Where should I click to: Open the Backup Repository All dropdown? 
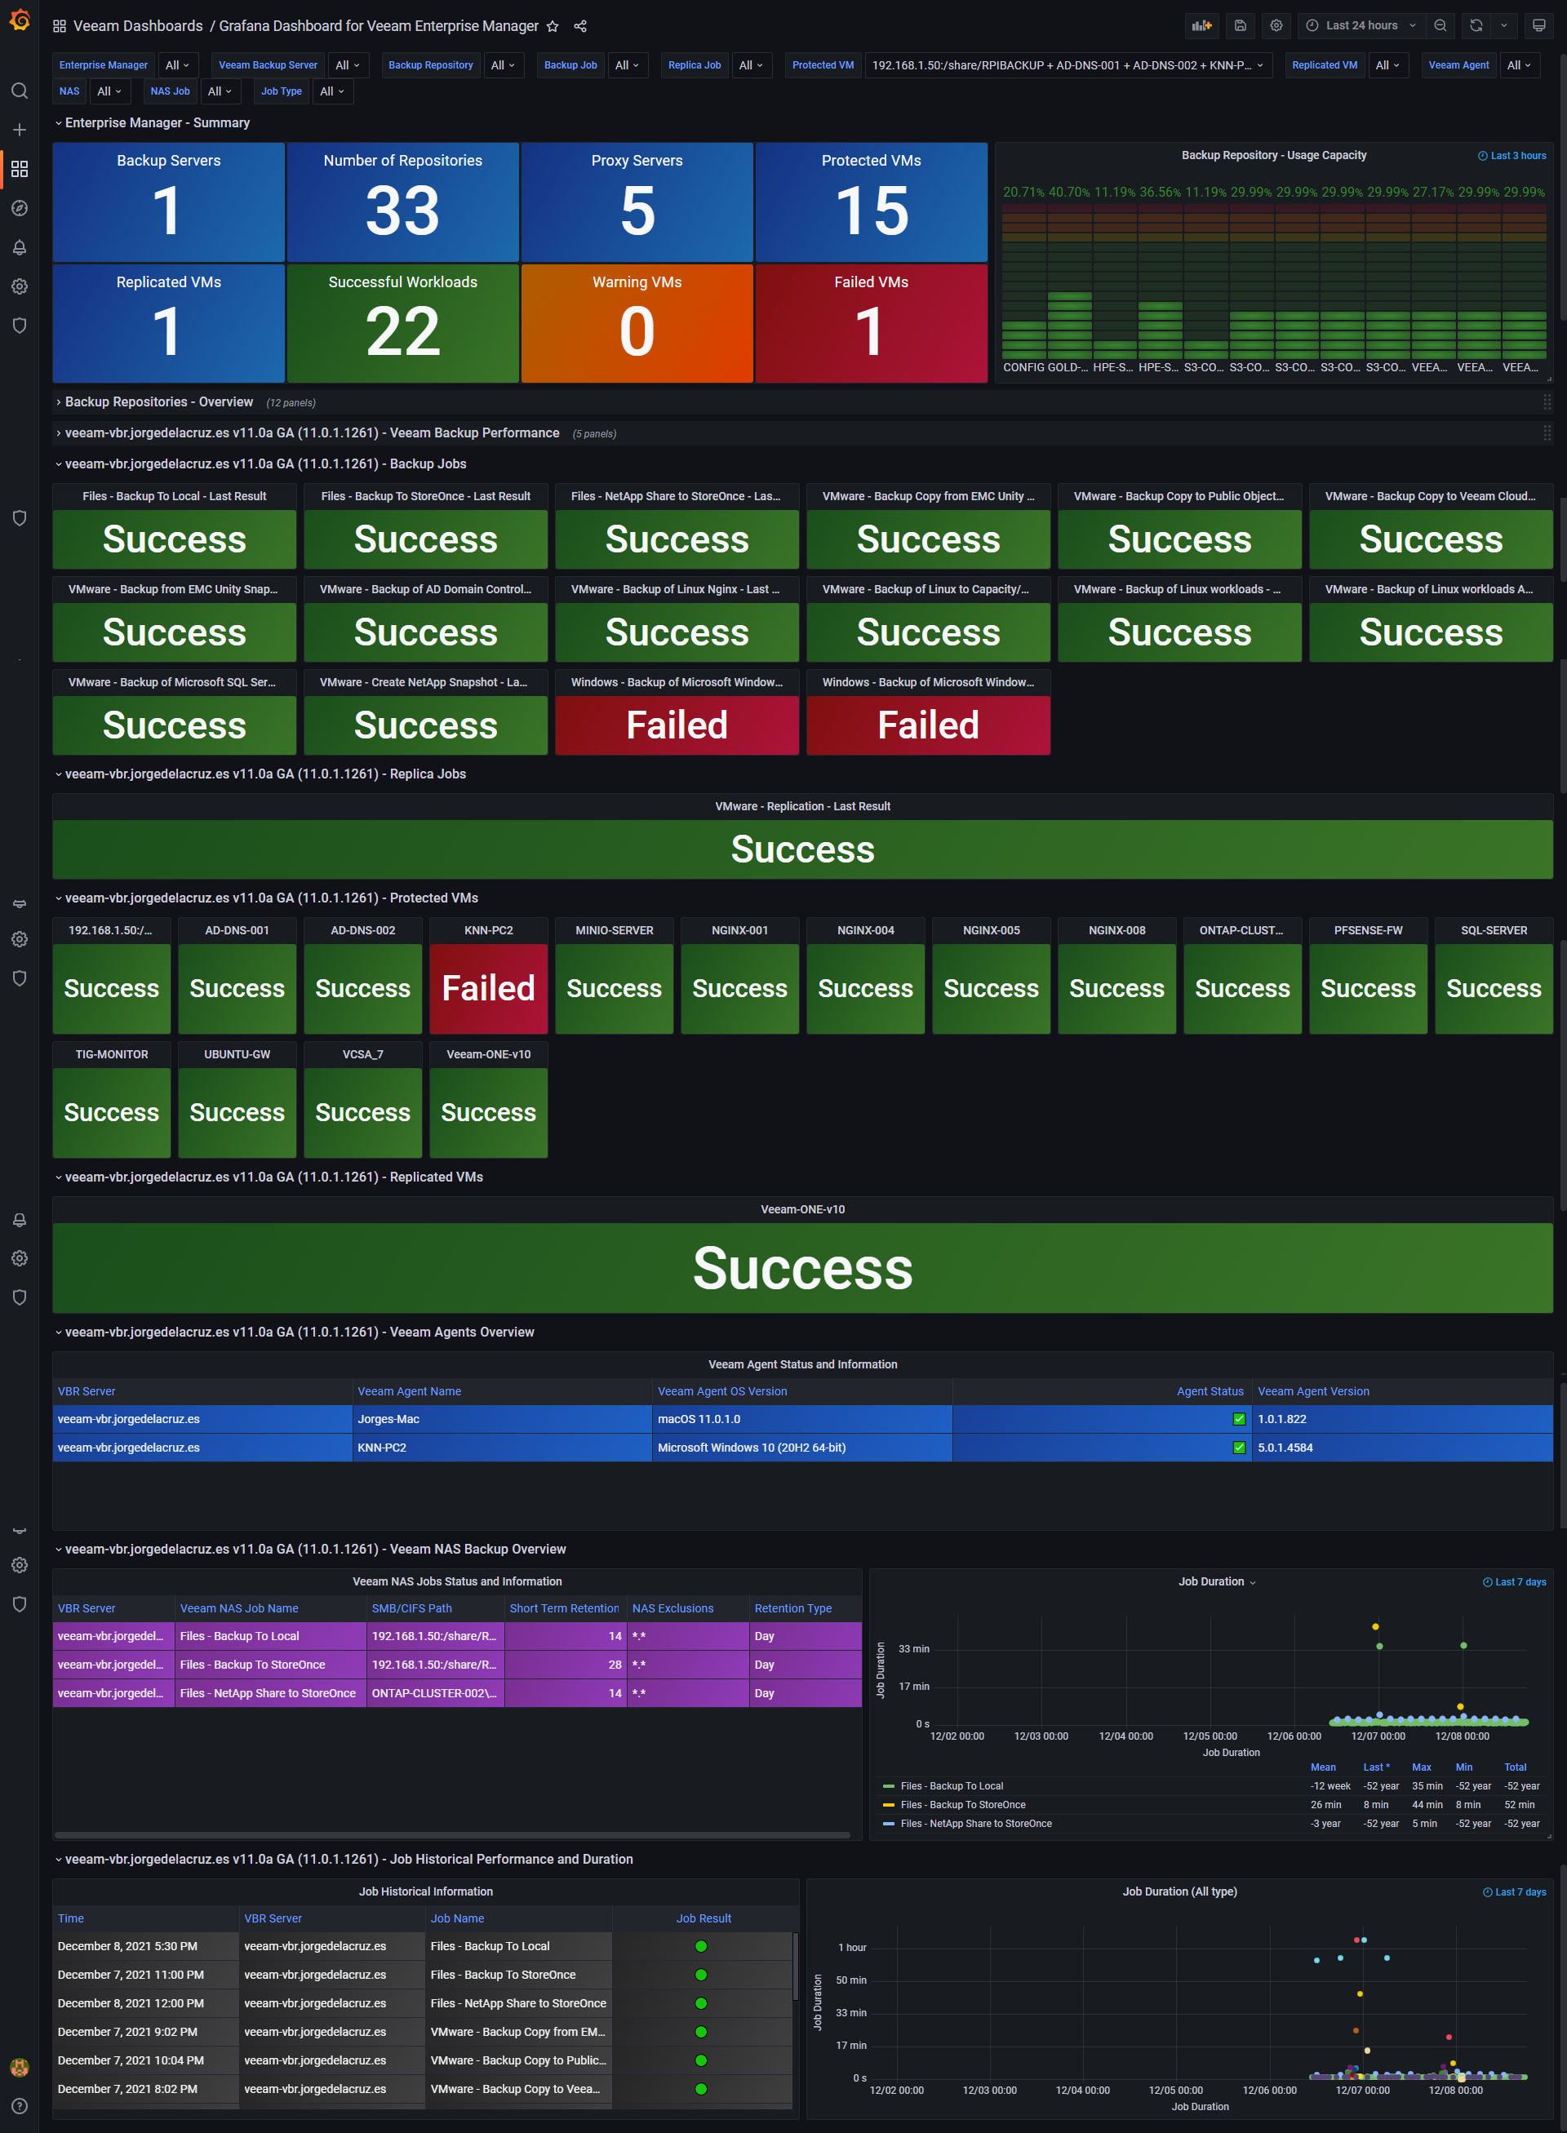click(504, 65)
